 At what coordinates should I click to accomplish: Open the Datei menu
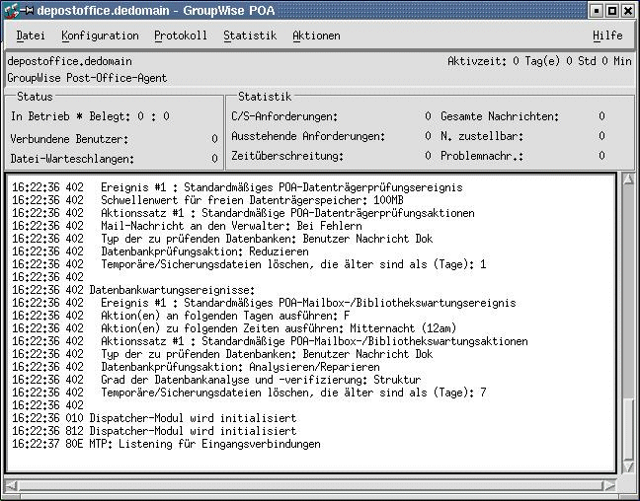coord(31,36)
